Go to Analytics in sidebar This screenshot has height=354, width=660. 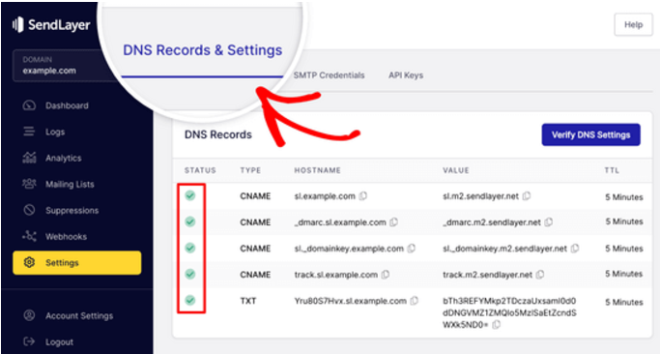click(64, 158)
